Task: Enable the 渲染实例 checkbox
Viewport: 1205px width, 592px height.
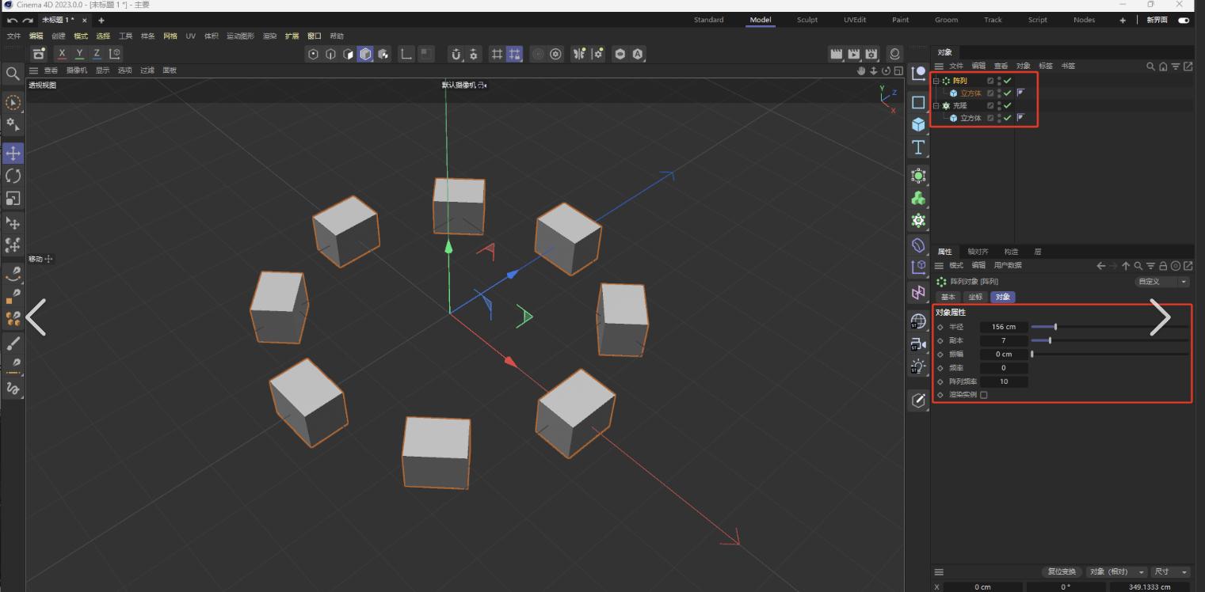Action: click(984, 395)
